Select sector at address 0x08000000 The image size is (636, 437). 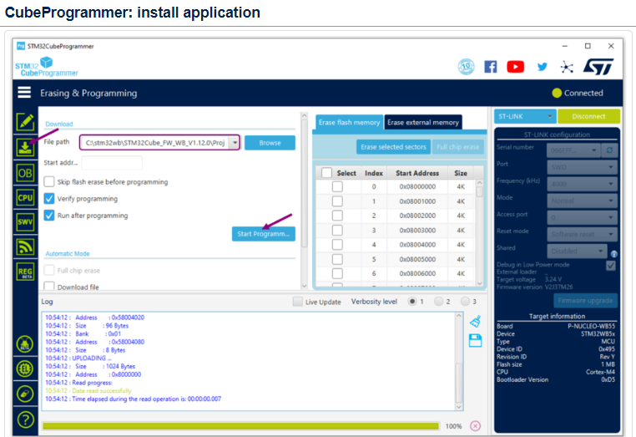[x=337, y=186]
